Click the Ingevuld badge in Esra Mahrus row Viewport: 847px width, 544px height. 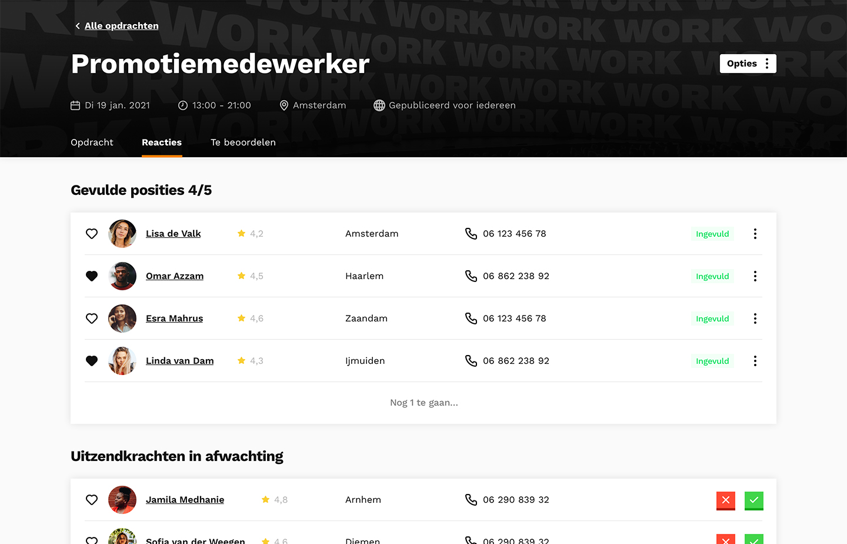point(712,319)
